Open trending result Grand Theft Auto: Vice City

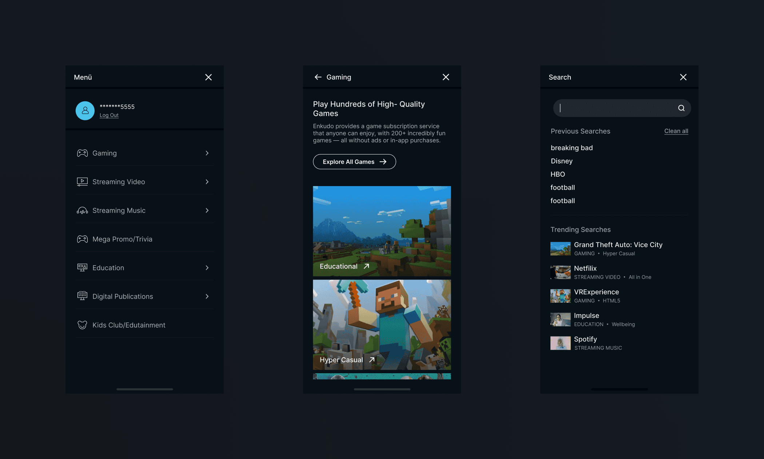[x=618, y=245]
